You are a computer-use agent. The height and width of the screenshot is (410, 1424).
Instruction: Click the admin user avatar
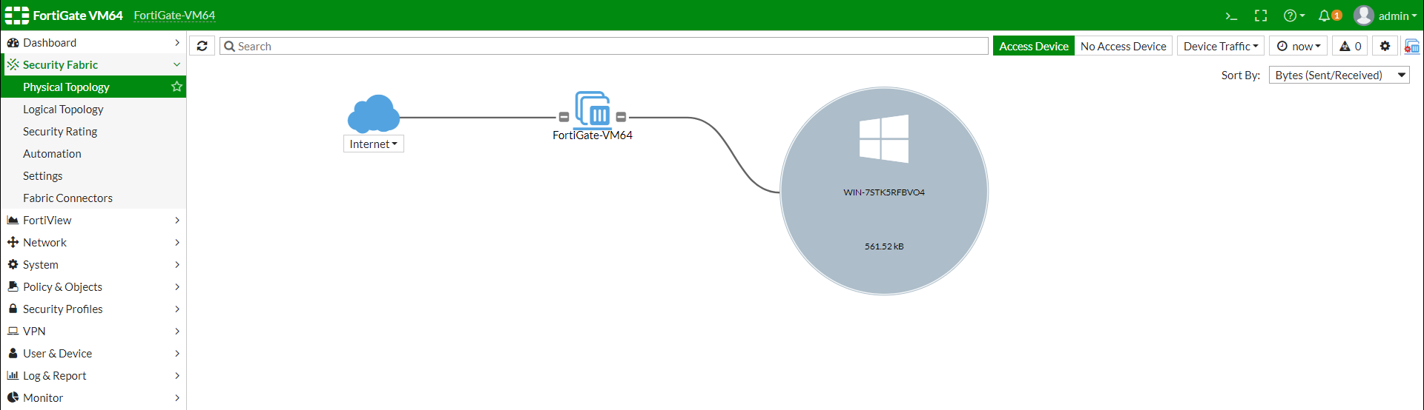[x=1363, y=16]
